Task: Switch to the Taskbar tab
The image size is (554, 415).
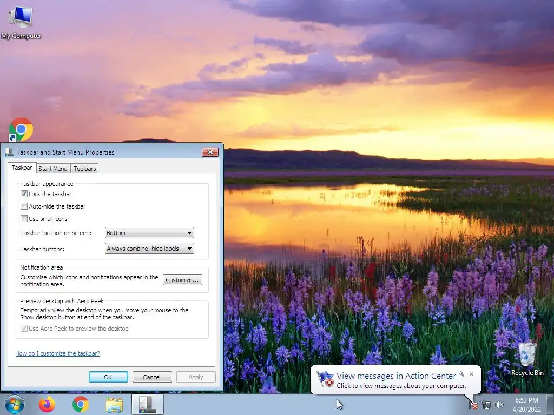Action: [22, 168]
